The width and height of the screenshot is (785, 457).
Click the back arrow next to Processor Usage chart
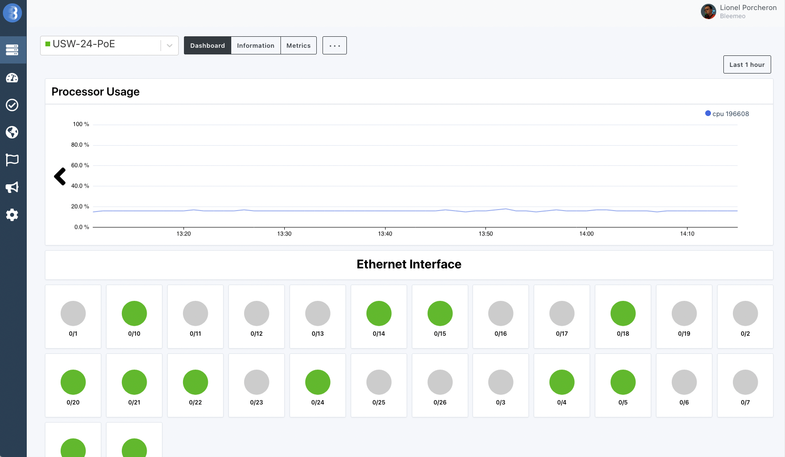pos(60,176)
